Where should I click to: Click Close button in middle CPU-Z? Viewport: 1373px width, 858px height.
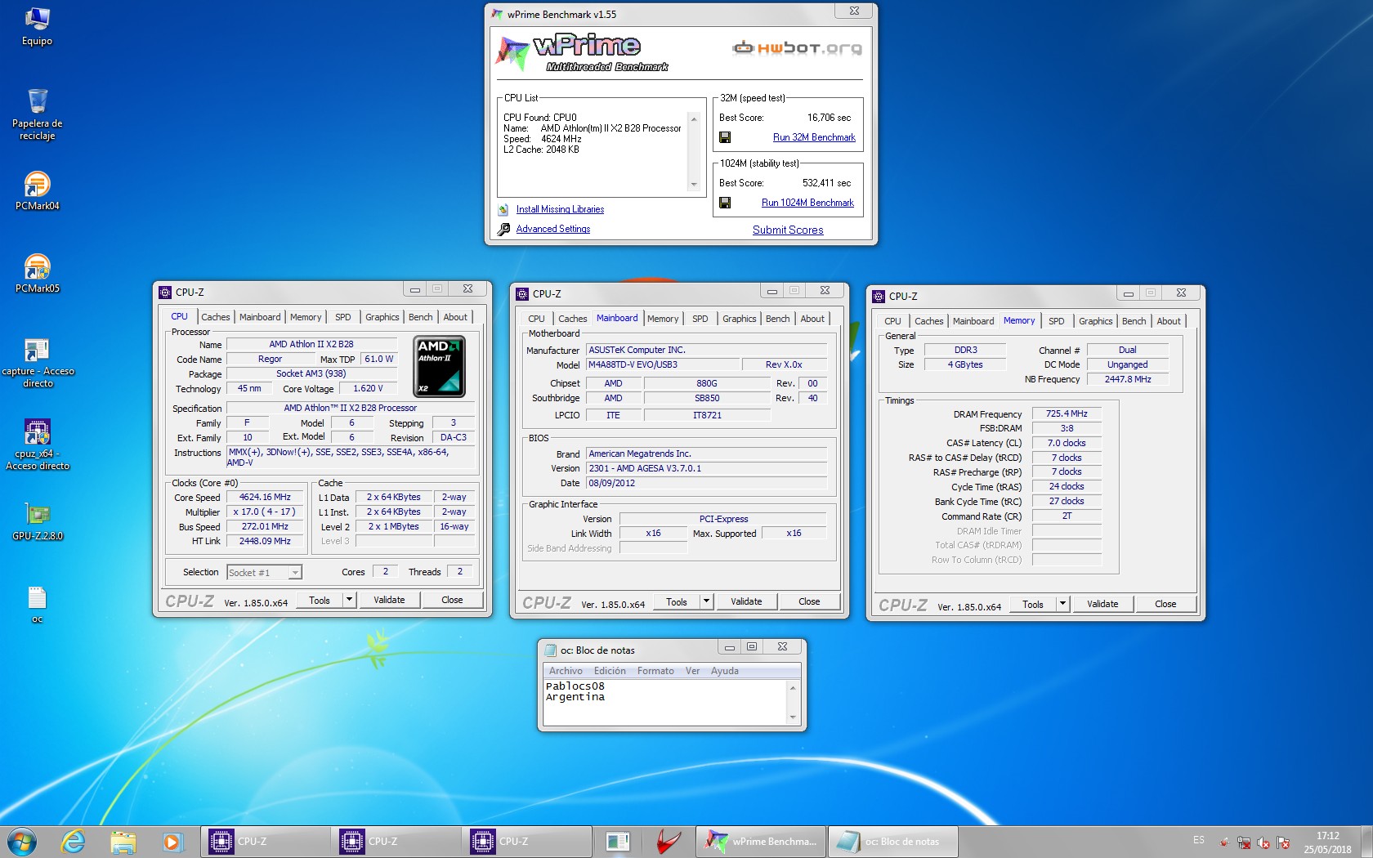(x=809, y=601)
